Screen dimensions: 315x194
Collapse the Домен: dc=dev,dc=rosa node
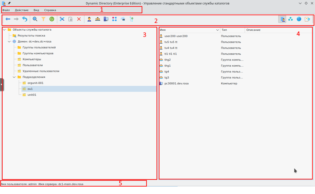(x=9, y=41)
